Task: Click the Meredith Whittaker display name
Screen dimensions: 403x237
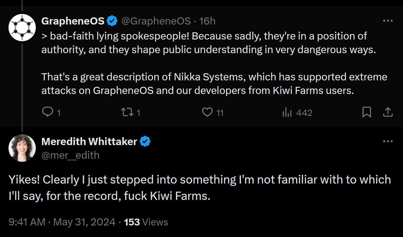Action: [89, 142]
